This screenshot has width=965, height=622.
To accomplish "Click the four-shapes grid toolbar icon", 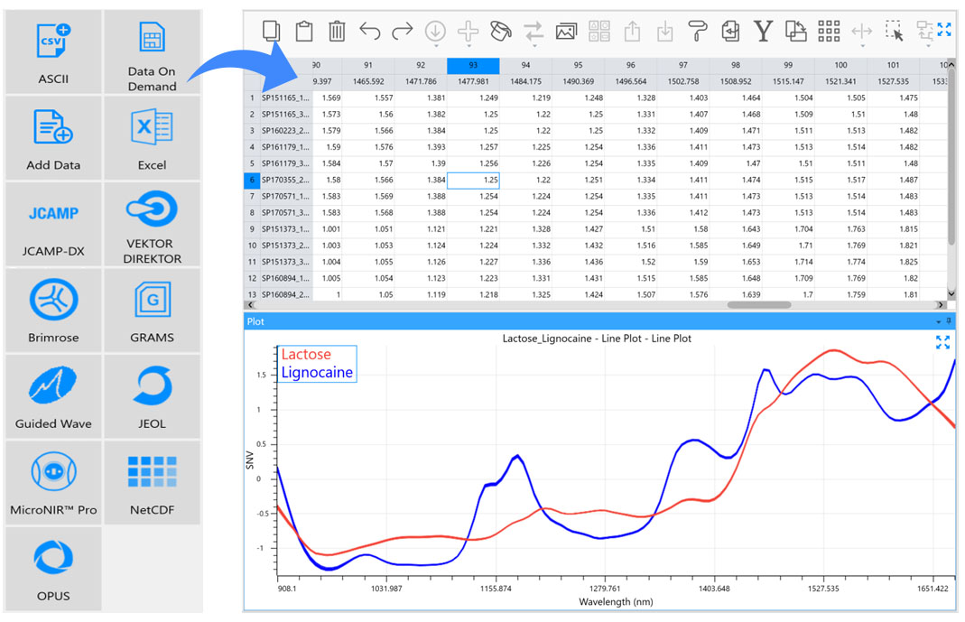I will click(598, 31).
